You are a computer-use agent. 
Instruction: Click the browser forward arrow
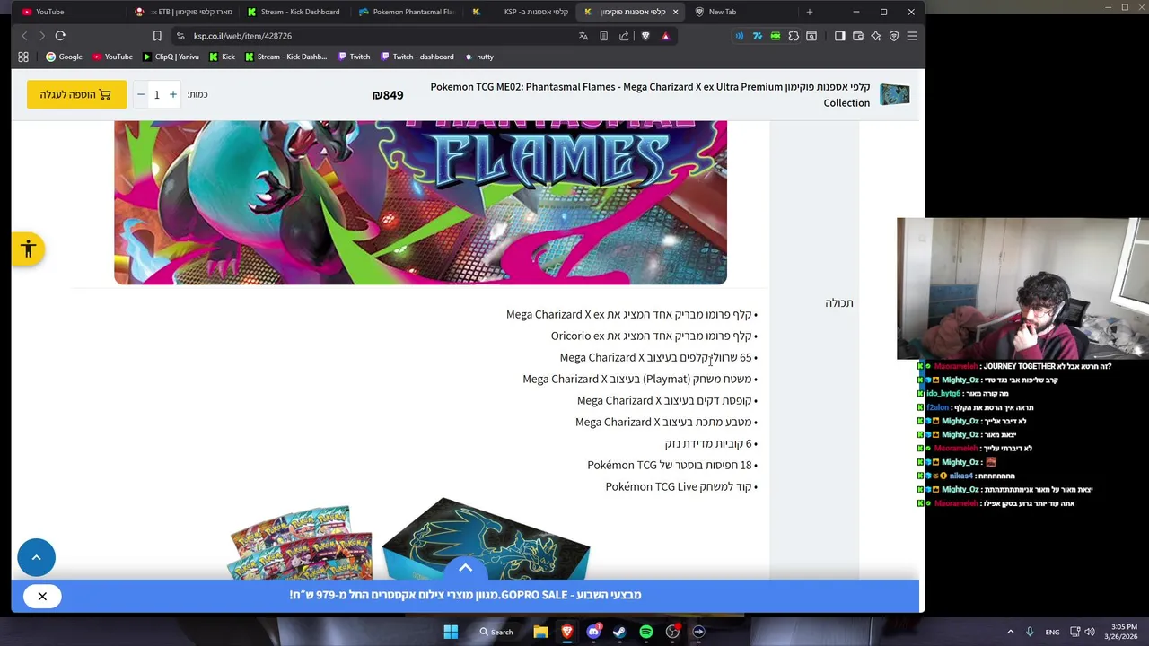click(41, 36)
